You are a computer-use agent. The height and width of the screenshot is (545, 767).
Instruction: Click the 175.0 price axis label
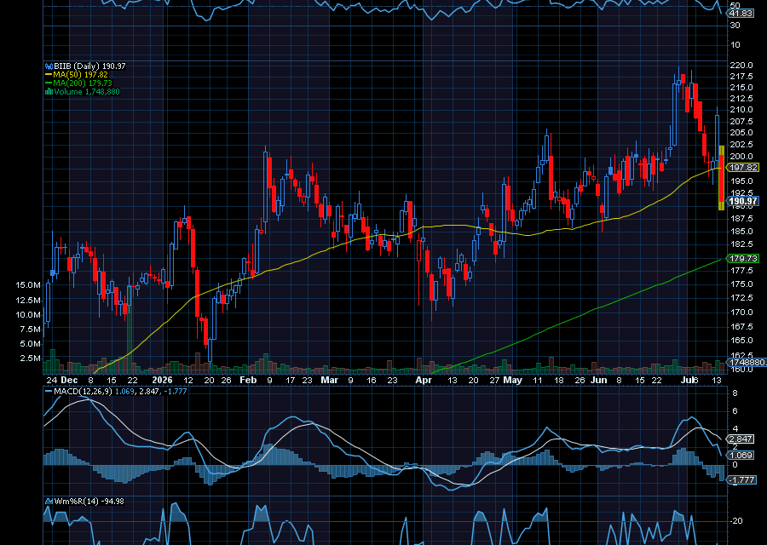741,284
